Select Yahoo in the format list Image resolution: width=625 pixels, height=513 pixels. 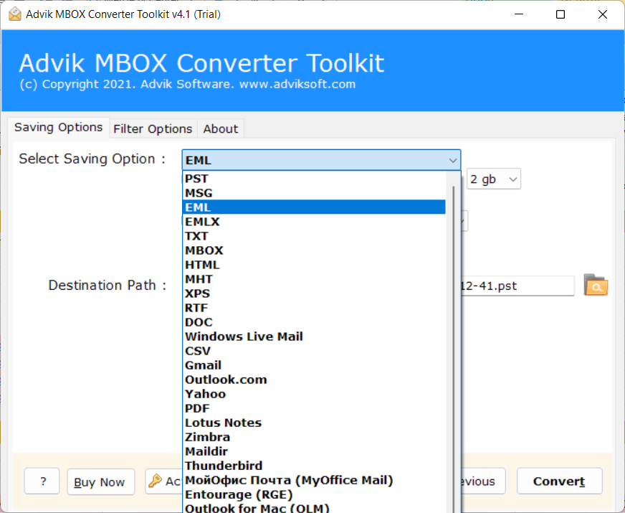tap(314, 394)
